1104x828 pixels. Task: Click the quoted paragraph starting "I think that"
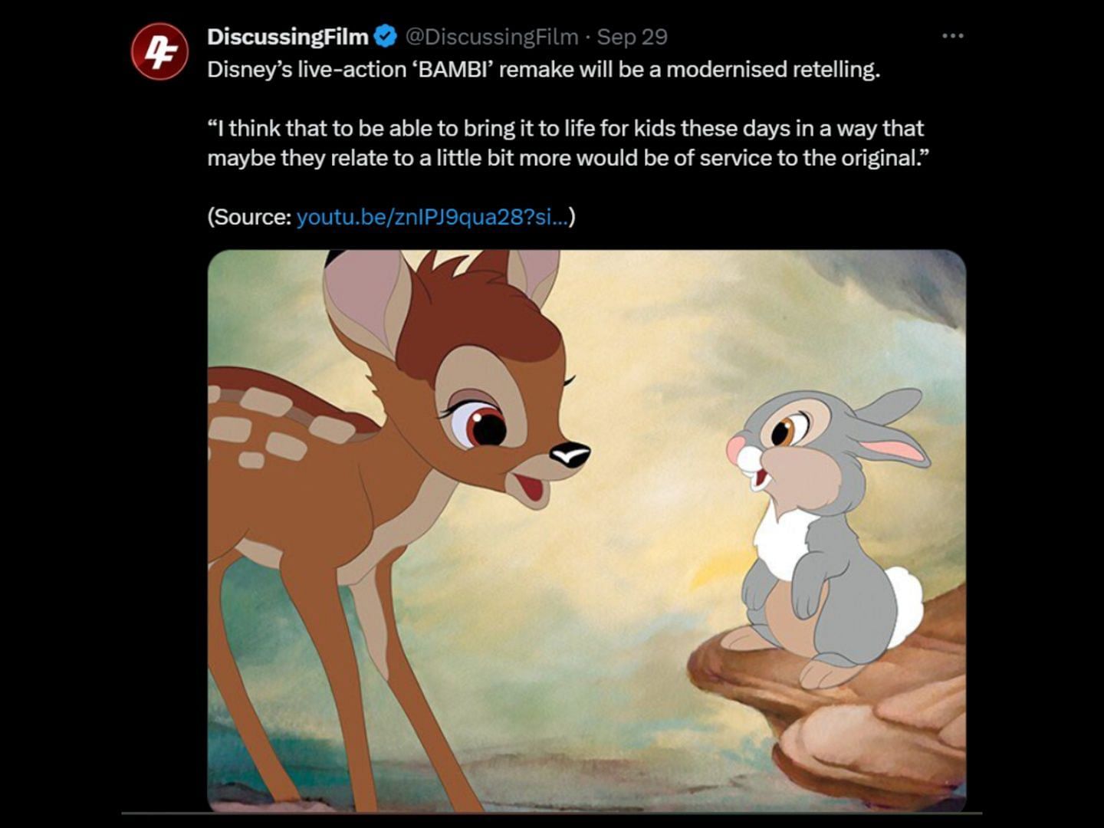point(566,143)
